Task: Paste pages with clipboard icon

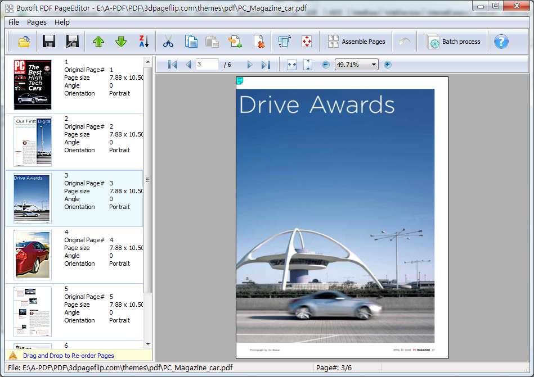Action: click(x=212, y=42)
